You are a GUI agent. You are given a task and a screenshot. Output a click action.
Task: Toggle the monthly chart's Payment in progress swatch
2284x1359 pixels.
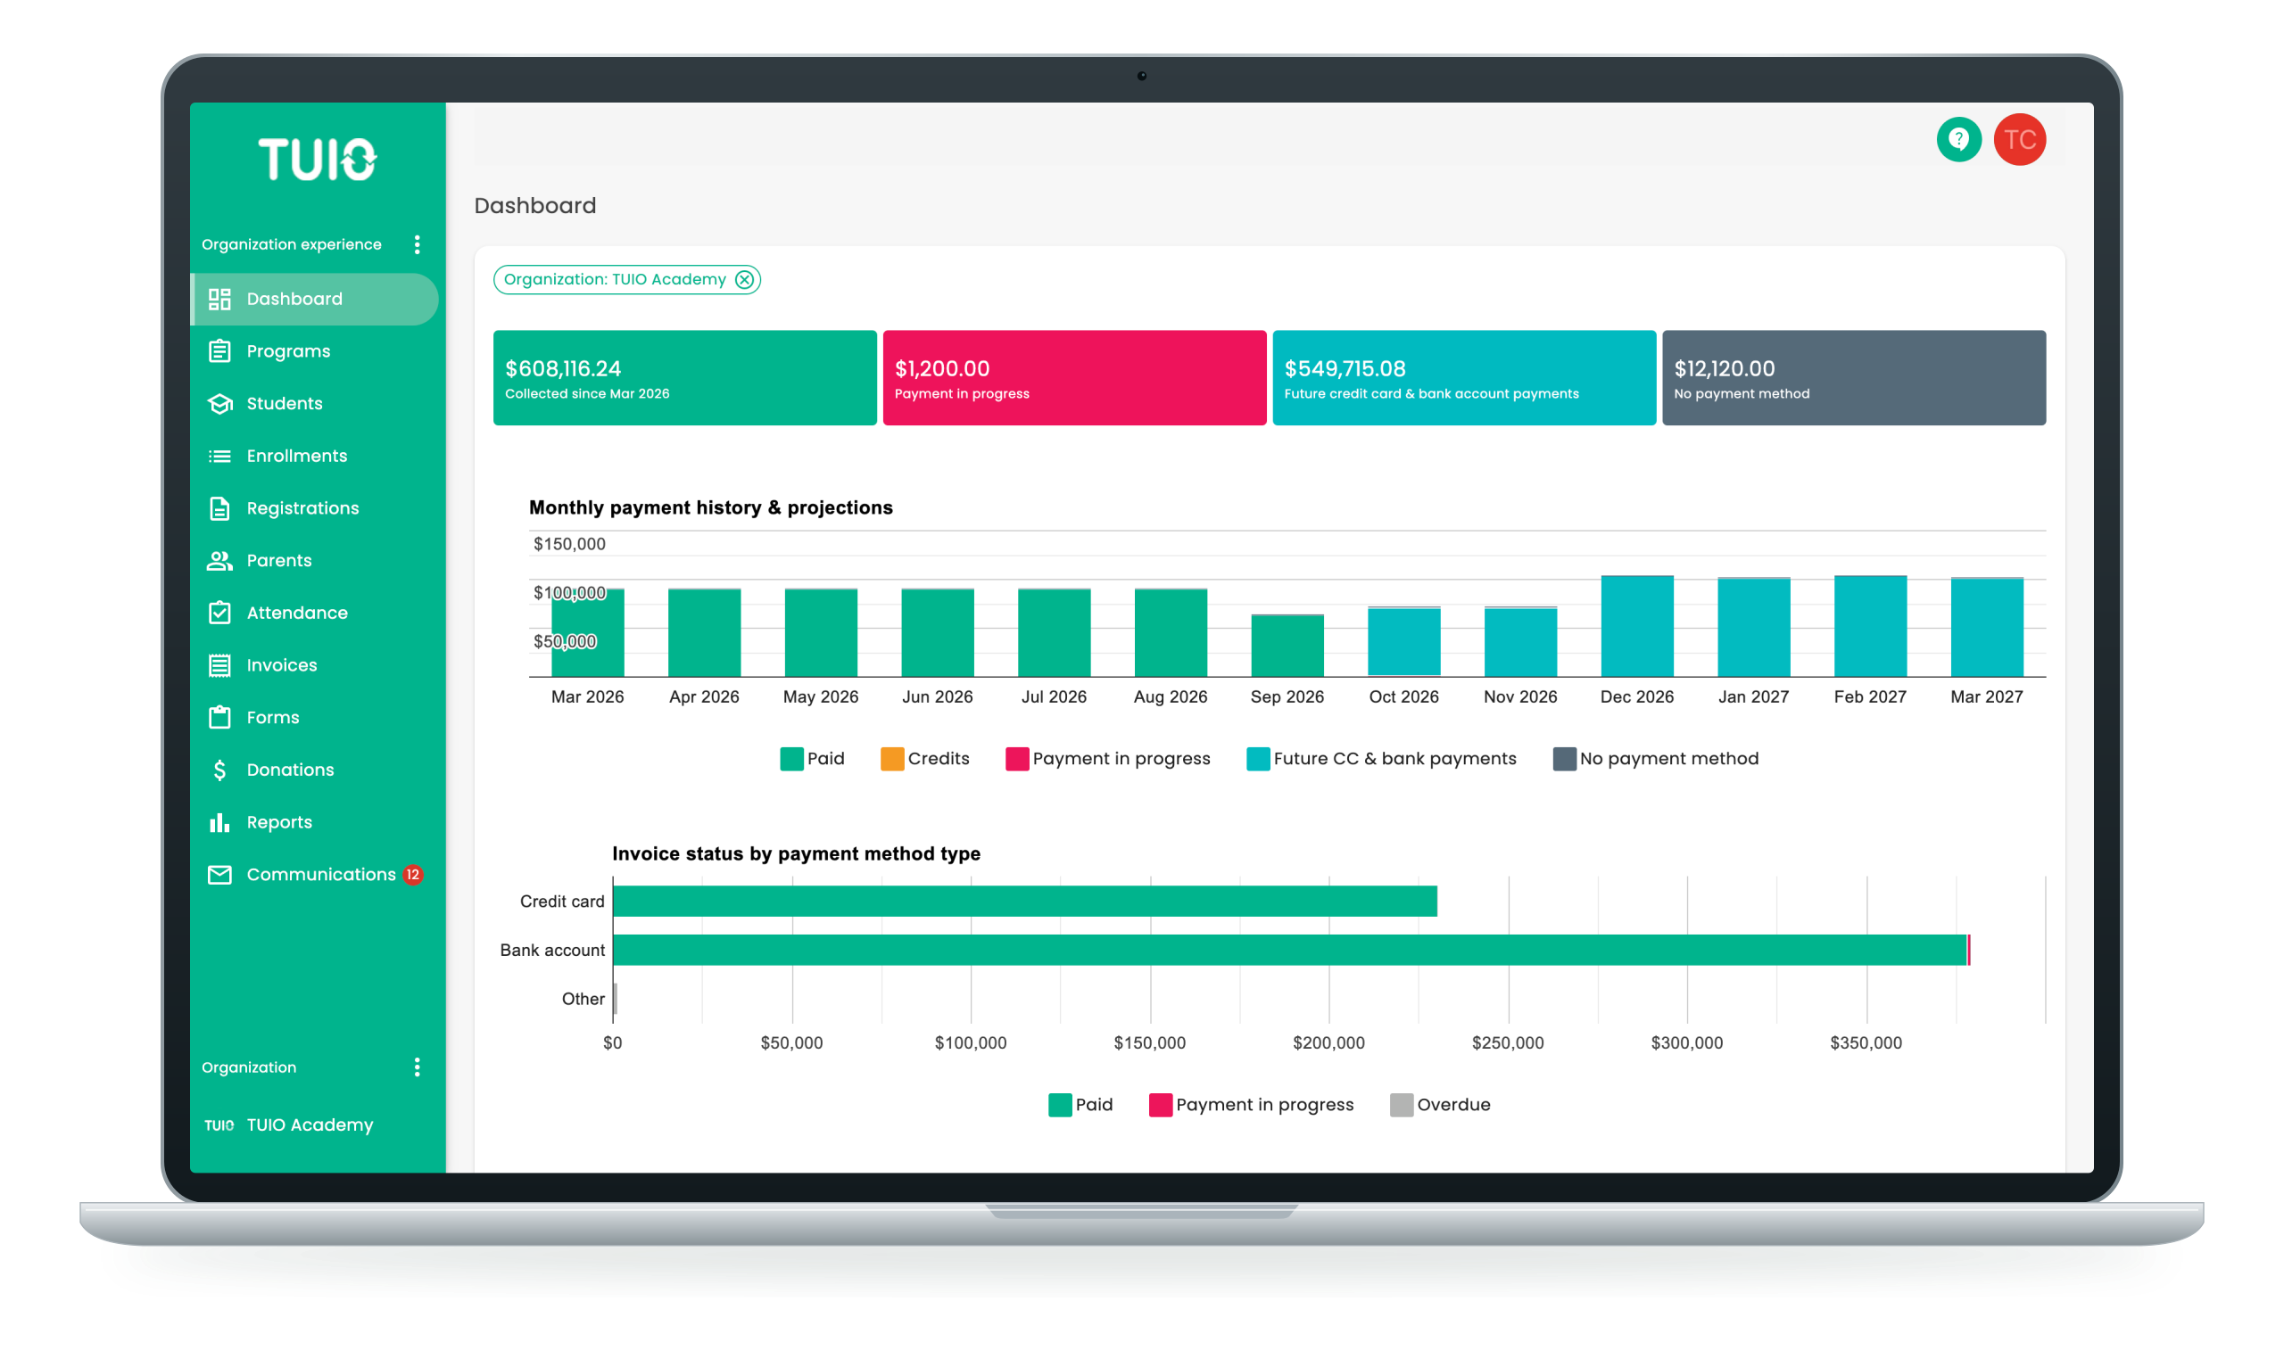[x=1016, y=758]
